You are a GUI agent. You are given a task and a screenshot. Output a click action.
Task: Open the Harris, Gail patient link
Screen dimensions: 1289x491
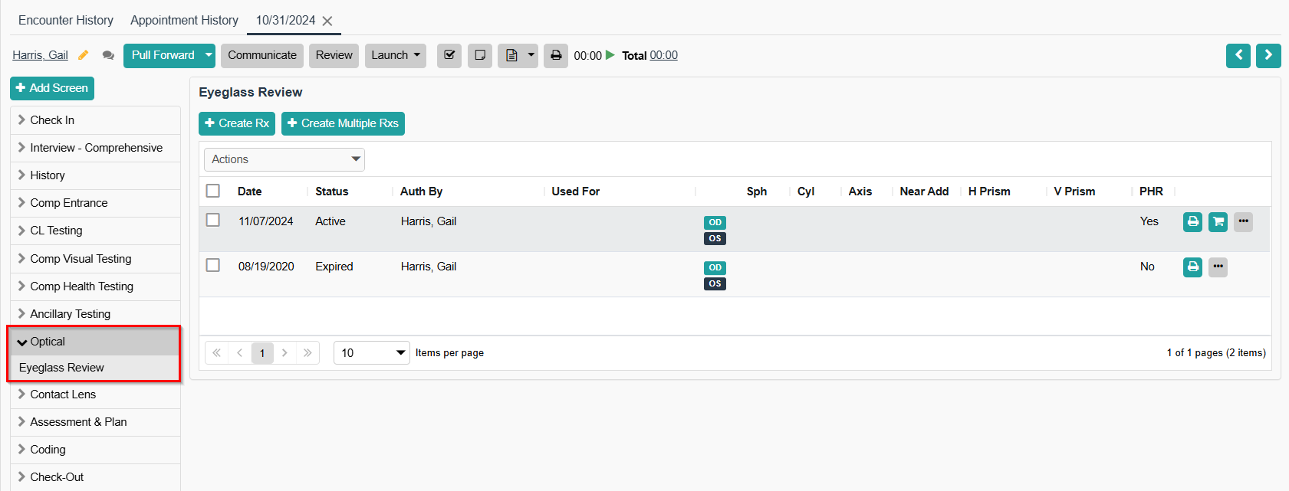tap(40, 55)
